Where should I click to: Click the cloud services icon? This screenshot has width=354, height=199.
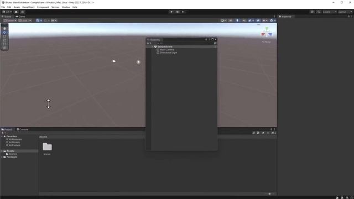pos(16,12)
